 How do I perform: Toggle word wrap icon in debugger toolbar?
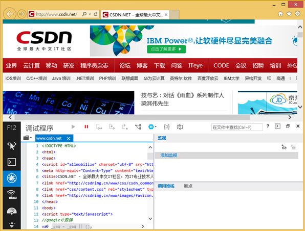[x=180, y=127]
